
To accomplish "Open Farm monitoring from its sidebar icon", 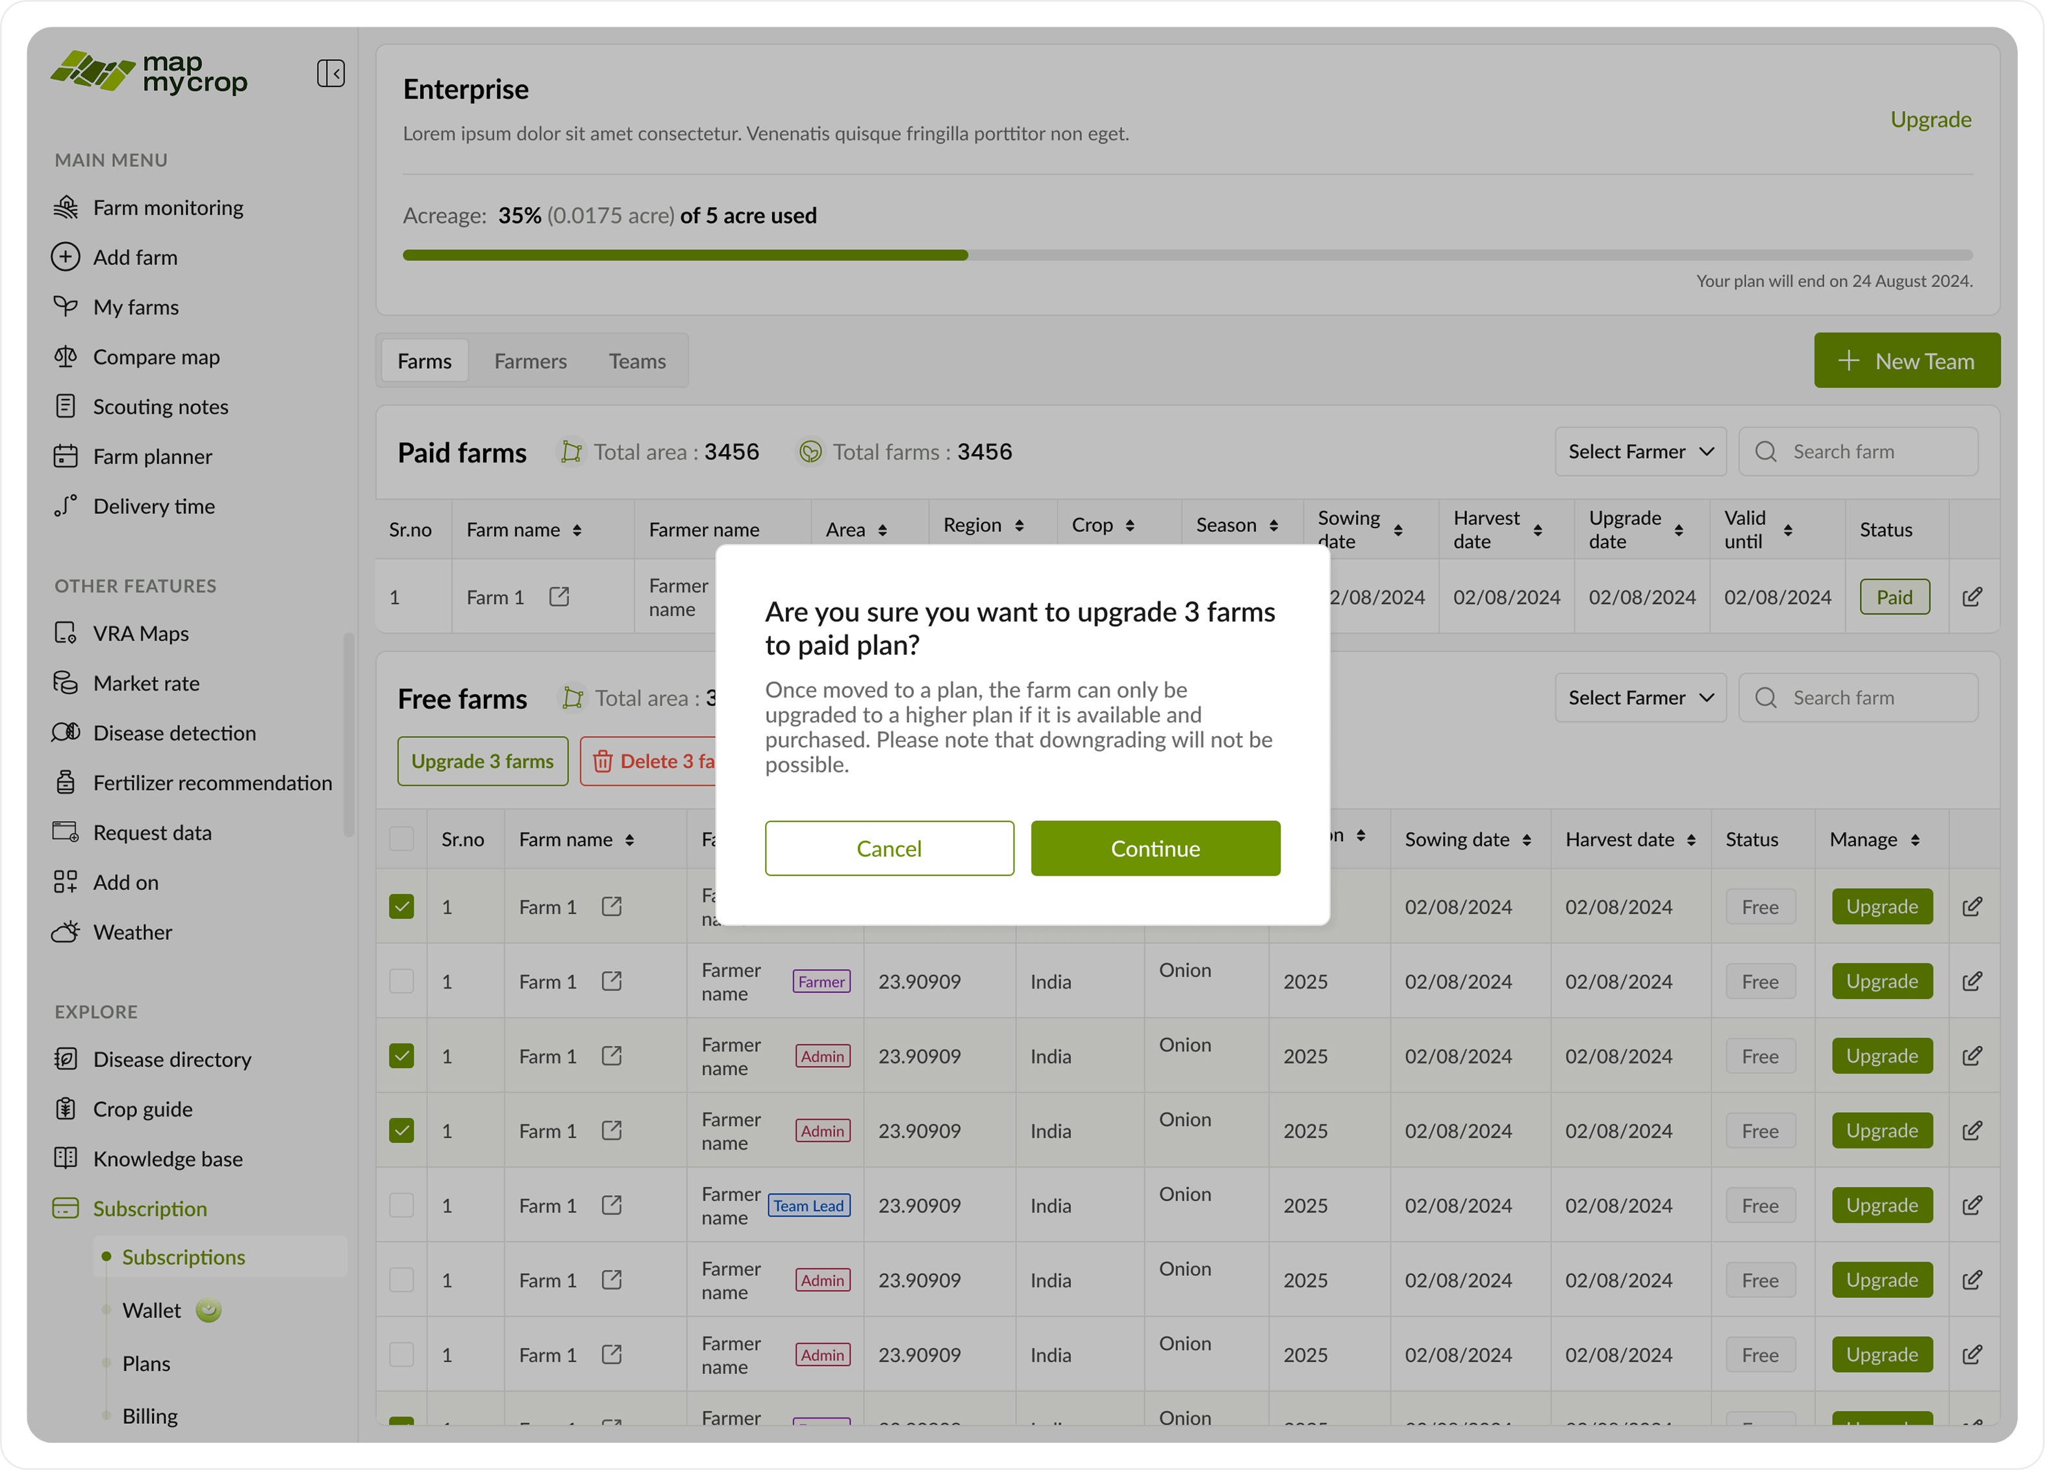I will pos(66,207).
